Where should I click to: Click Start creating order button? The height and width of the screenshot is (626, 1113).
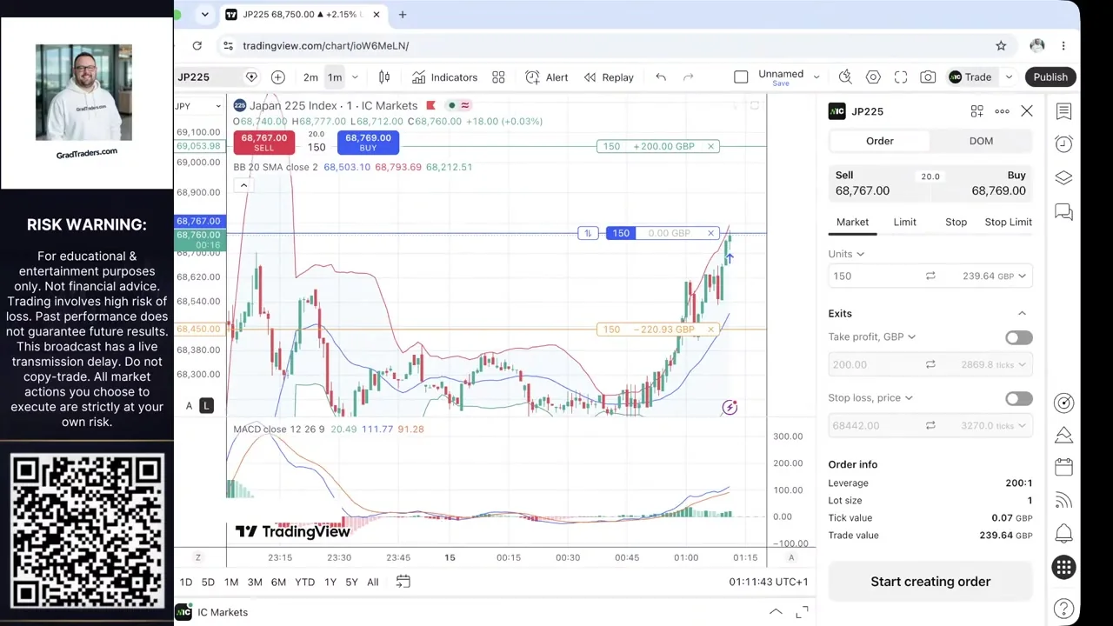point(930,582)
